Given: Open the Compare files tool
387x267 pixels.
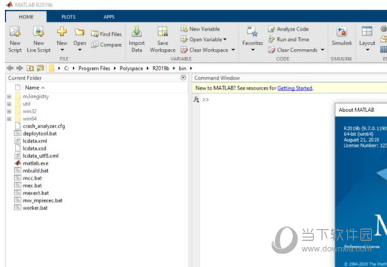Looking at the screenshot, I should 106,44.
